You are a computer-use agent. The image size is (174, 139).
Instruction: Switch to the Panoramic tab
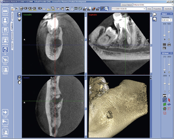pos(12,36)
